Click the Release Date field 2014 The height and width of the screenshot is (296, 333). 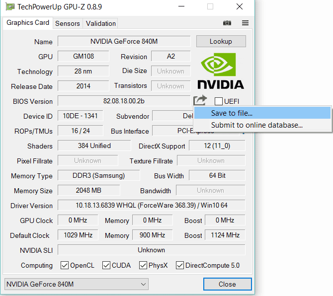click(83, 86)
